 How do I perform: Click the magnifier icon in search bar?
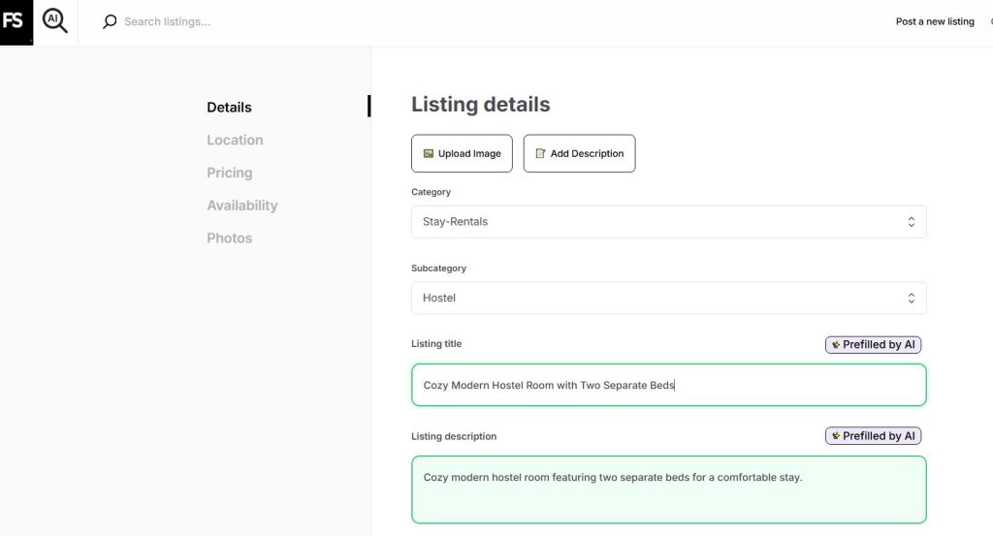[x=110, y=21]
